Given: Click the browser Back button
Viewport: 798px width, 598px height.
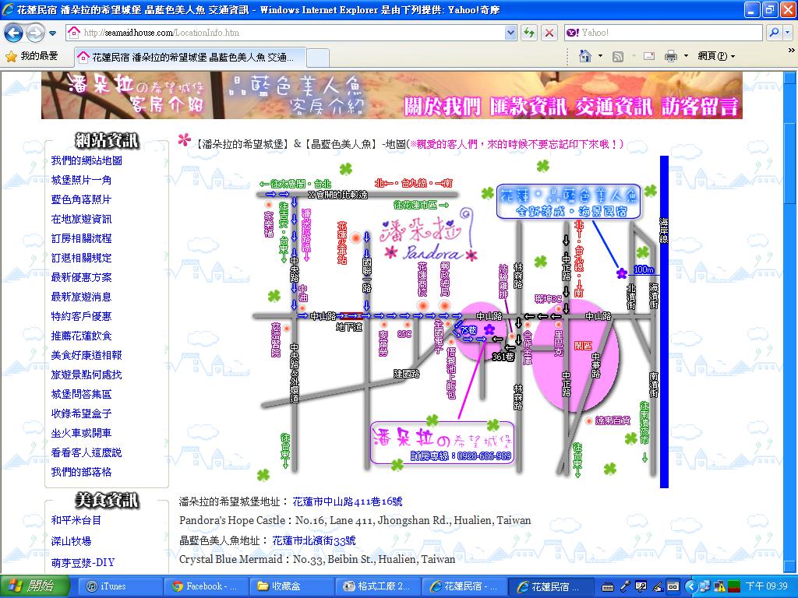Looking at the screenshot, I should [13, 33].
